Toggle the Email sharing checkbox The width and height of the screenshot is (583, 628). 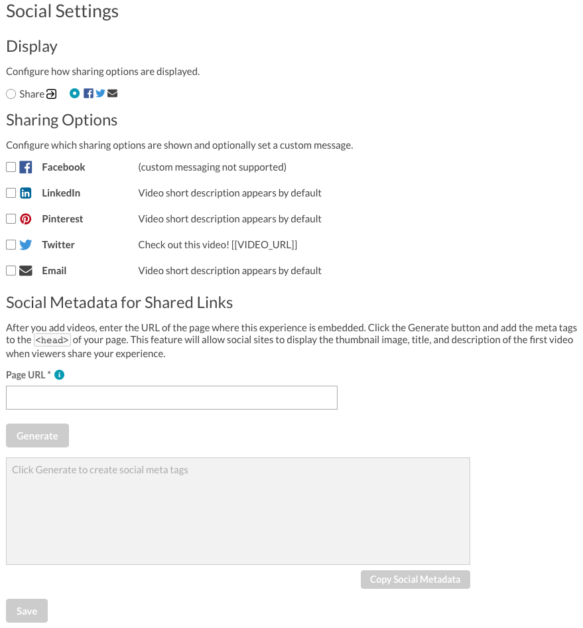(11, 271)
